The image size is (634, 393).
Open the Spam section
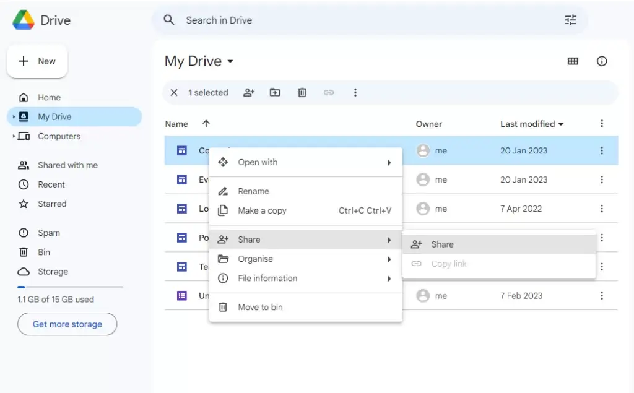click(74, 233)
